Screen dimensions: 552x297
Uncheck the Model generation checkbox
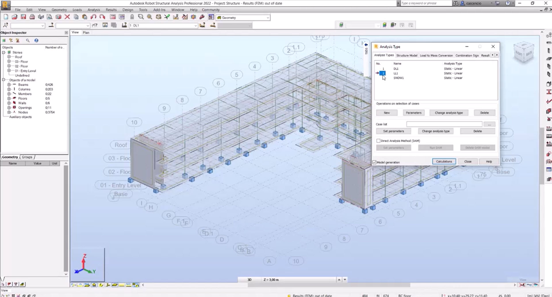coord(374,162)
